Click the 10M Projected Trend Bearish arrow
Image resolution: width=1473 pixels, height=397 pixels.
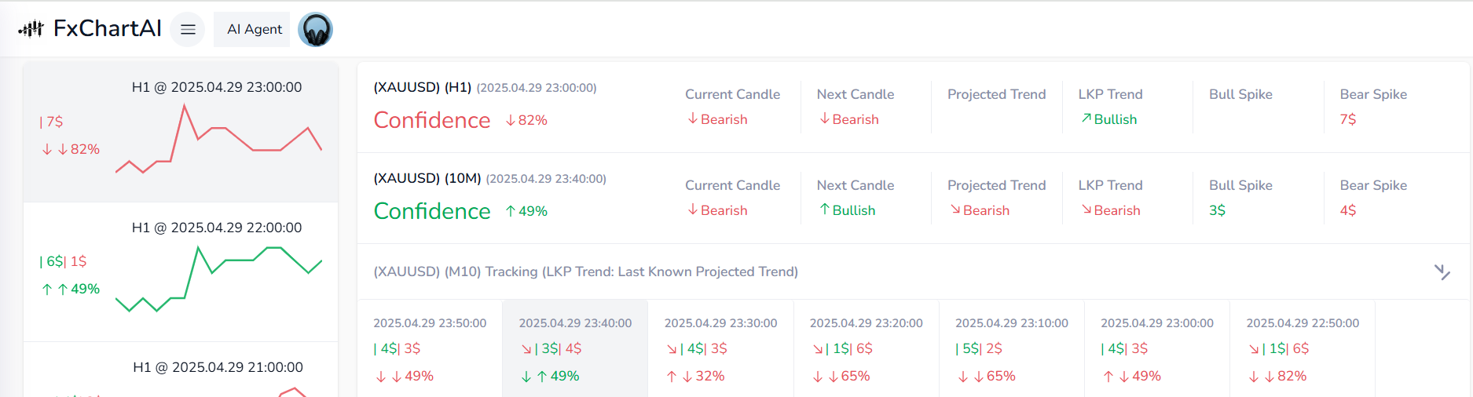point(955,209)
